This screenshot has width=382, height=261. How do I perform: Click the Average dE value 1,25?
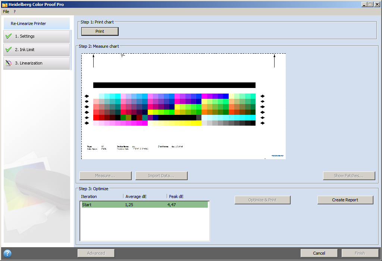pyautogui.click(x=129, y=205)
